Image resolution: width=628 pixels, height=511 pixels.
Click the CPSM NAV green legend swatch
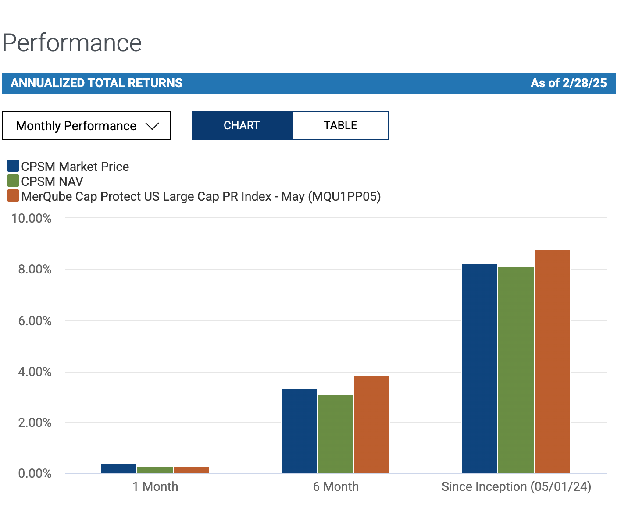13,181
